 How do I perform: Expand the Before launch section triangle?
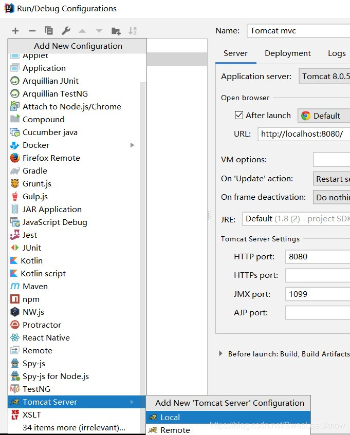(220, 353)
